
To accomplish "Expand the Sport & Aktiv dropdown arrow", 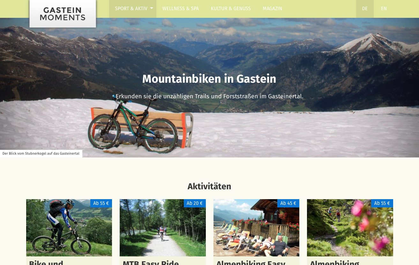I will click(x=152, y=8).
